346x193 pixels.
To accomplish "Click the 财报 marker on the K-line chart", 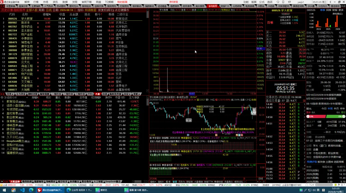I will tap(189, 120).
